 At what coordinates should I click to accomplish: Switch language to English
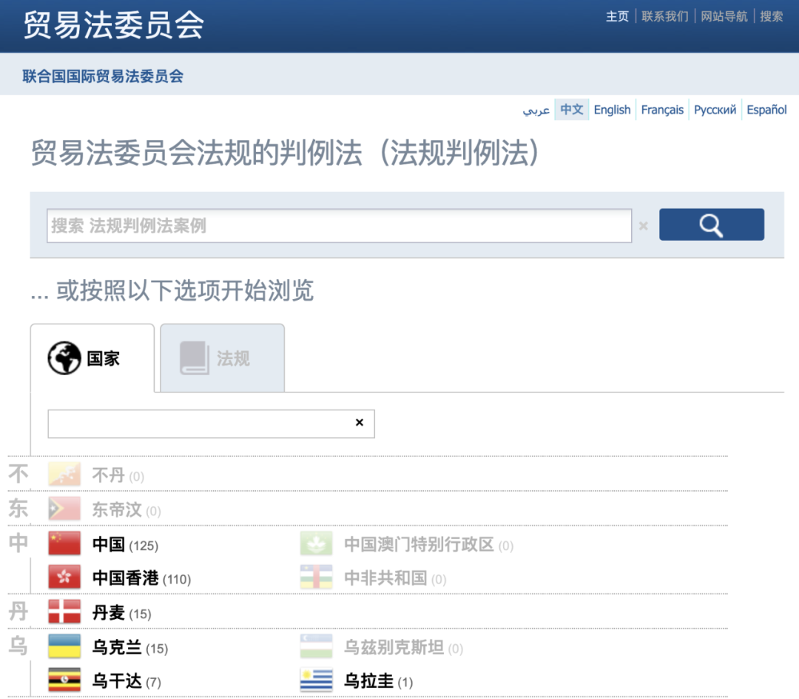pos(612,110)
